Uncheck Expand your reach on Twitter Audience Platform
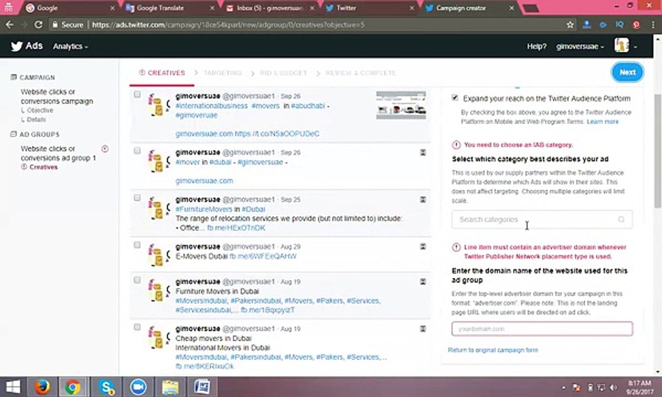 tap(455, 98)
